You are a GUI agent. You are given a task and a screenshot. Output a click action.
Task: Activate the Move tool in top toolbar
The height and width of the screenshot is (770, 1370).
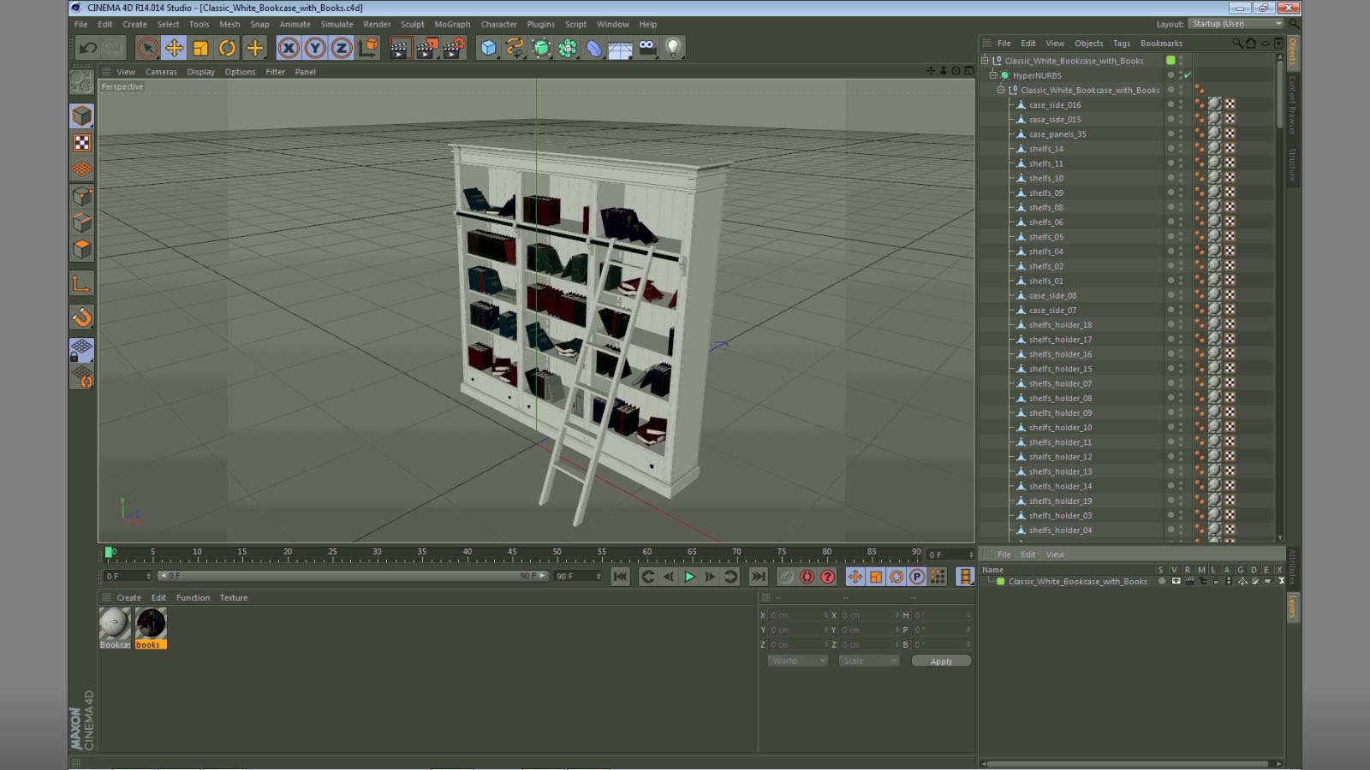[174, 48]
